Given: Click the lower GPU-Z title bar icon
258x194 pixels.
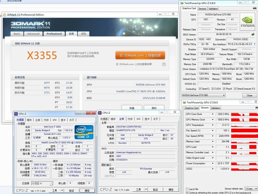Looking at the screenshot, I should pyautogui.click(x=185, y=102).
